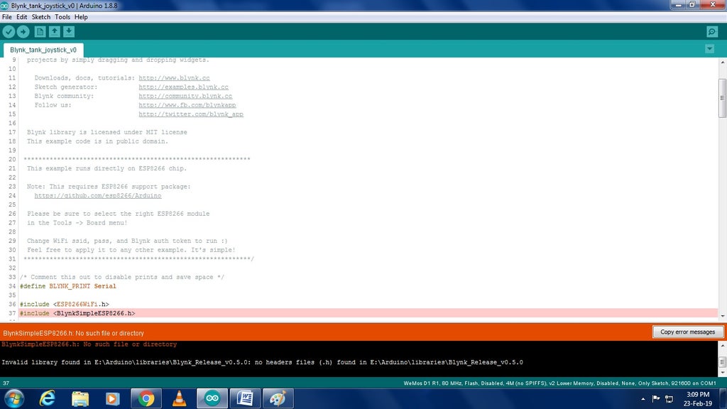This screenshot has height=409, width=727.
Task: Click line number 37 in the status bar
Action: (6, 383)
